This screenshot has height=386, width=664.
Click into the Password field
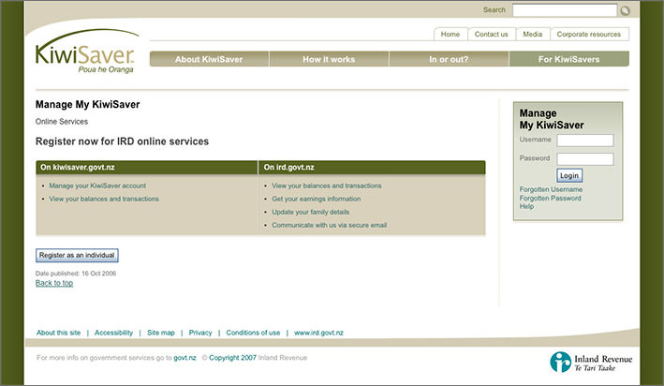585,159
